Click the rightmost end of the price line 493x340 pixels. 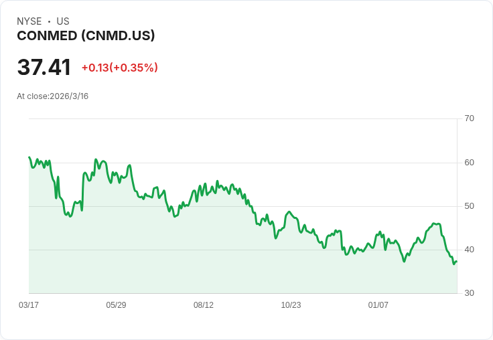click(456, 262)
